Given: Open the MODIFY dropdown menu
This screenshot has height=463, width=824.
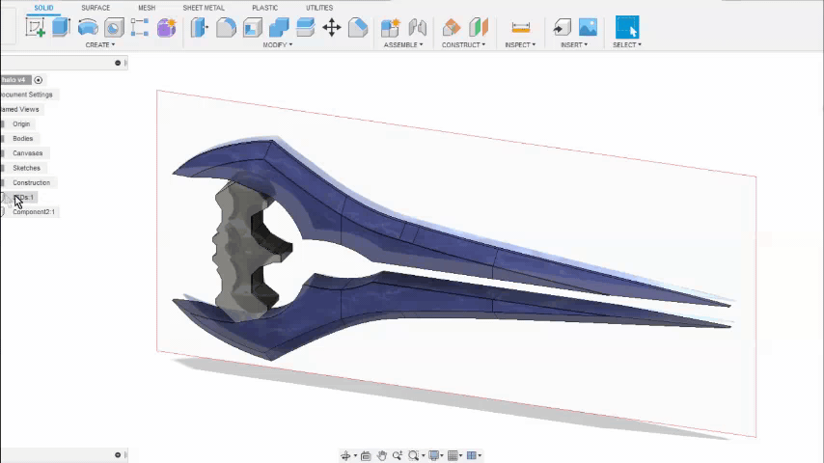Looking at the screenshot, I should coord(278,45).
